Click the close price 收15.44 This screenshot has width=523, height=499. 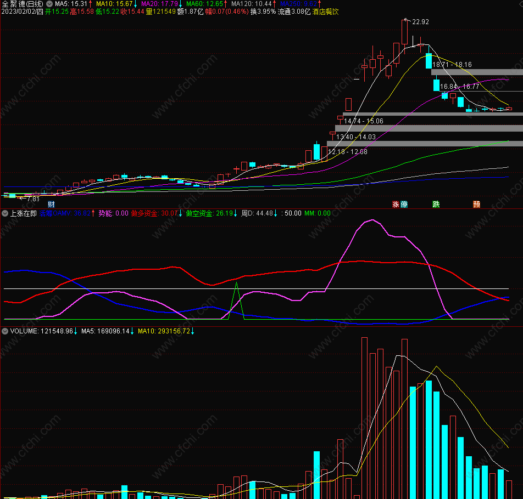click(x=132, y=12)
